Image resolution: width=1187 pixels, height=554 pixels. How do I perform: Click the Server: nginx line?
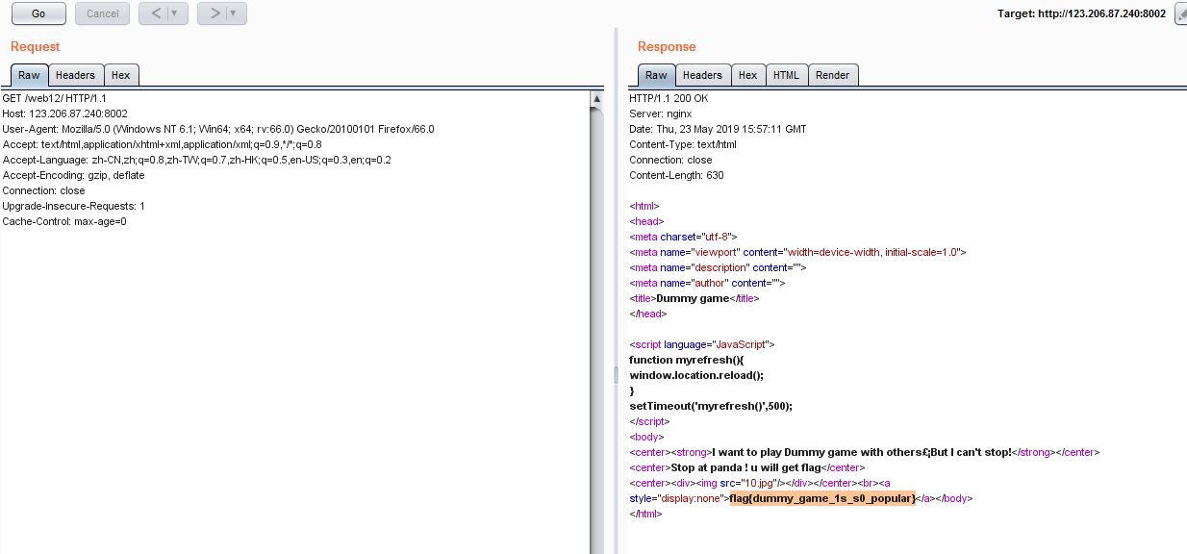point(660,113)
